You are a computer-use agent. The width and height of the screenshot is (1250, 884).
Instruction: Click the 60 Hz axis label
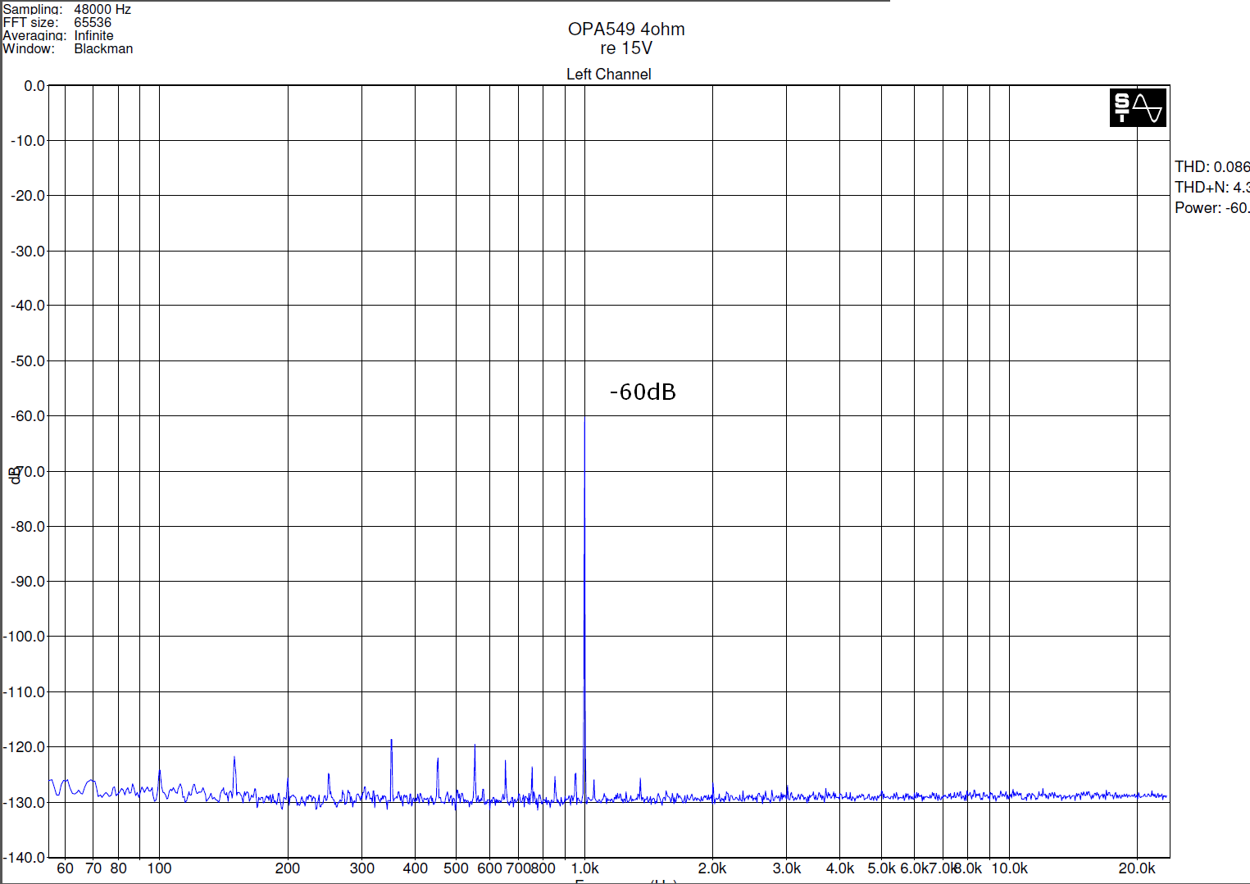point(65,868)
